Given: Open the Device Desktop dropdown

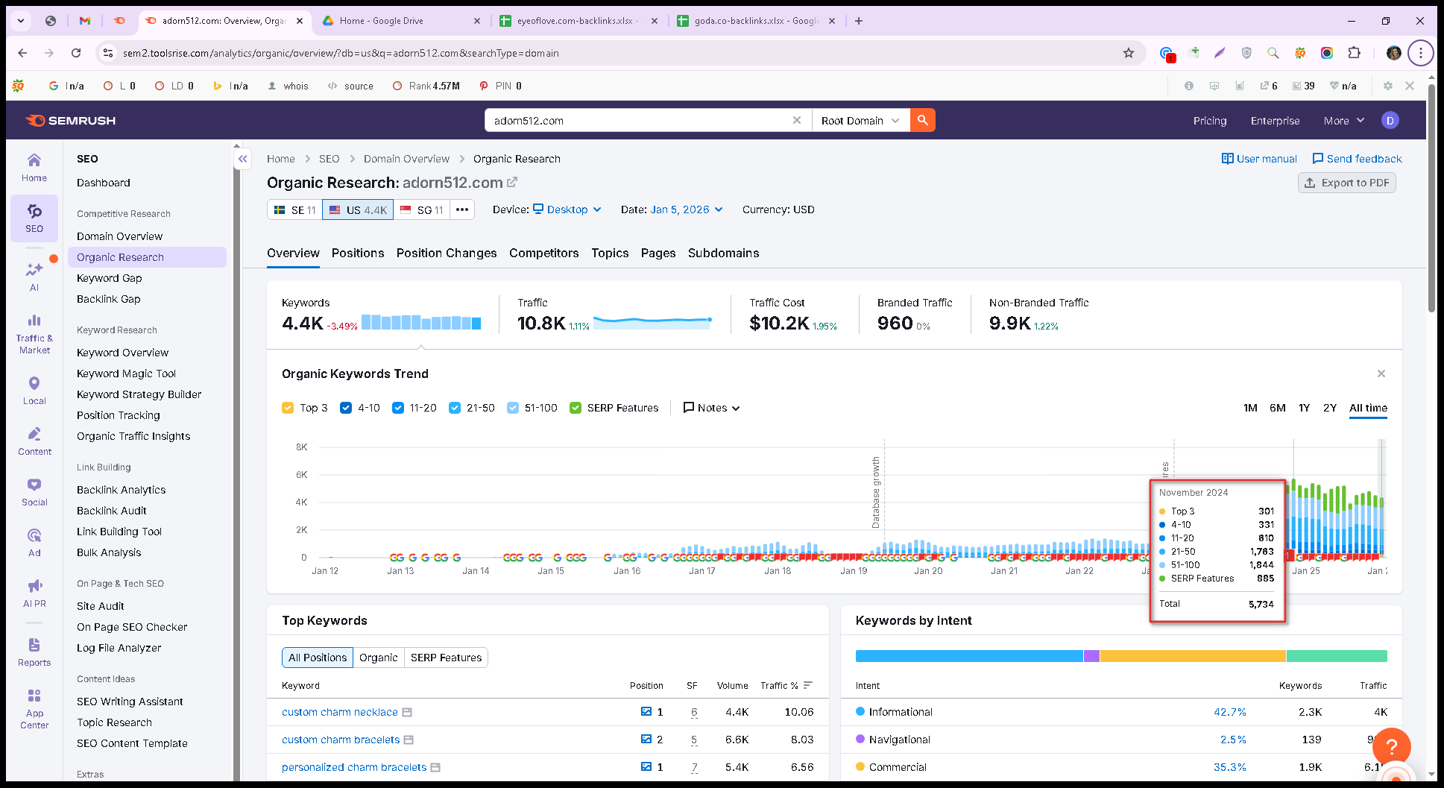Looking at the screenshot, I should (567, 209).
